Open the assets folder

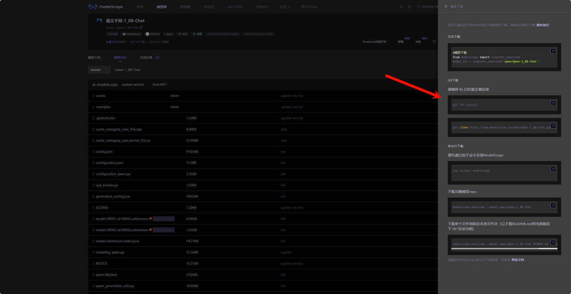(101, 95)
